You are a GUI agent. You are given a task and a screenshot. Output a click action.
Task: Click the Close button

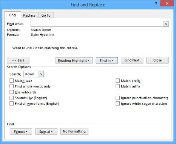point(157,60)
